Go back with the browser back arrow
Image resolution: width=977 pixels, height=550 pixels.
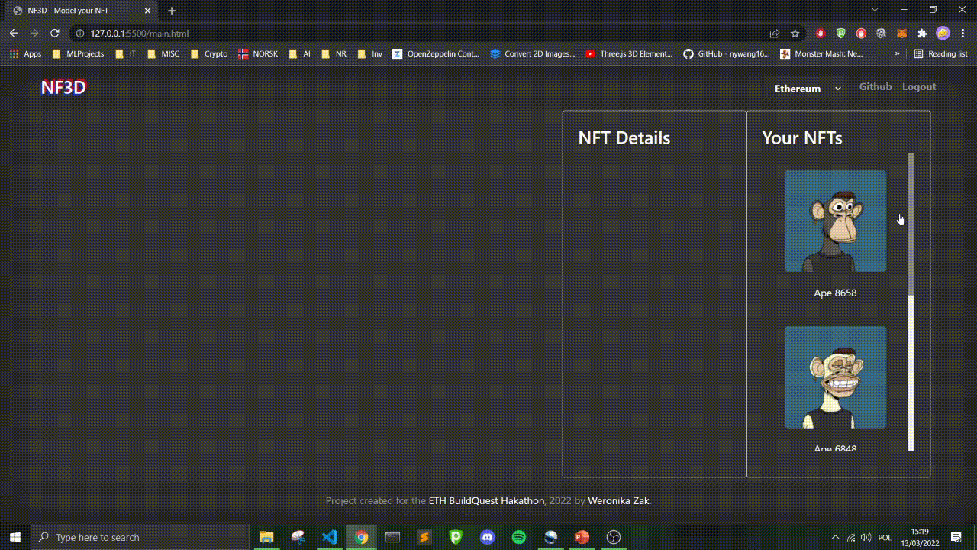14,34
